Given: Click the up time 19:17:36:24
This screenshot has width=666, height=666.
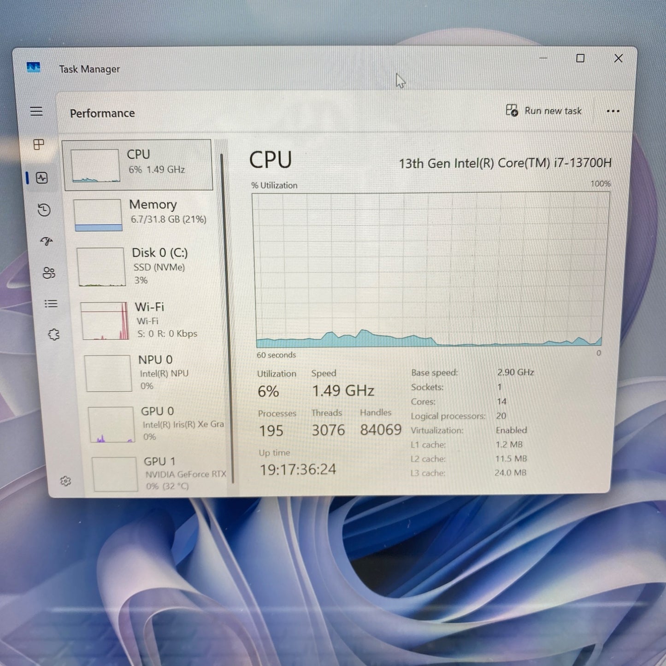Looking at the screenshot, I should pos(298,470).
